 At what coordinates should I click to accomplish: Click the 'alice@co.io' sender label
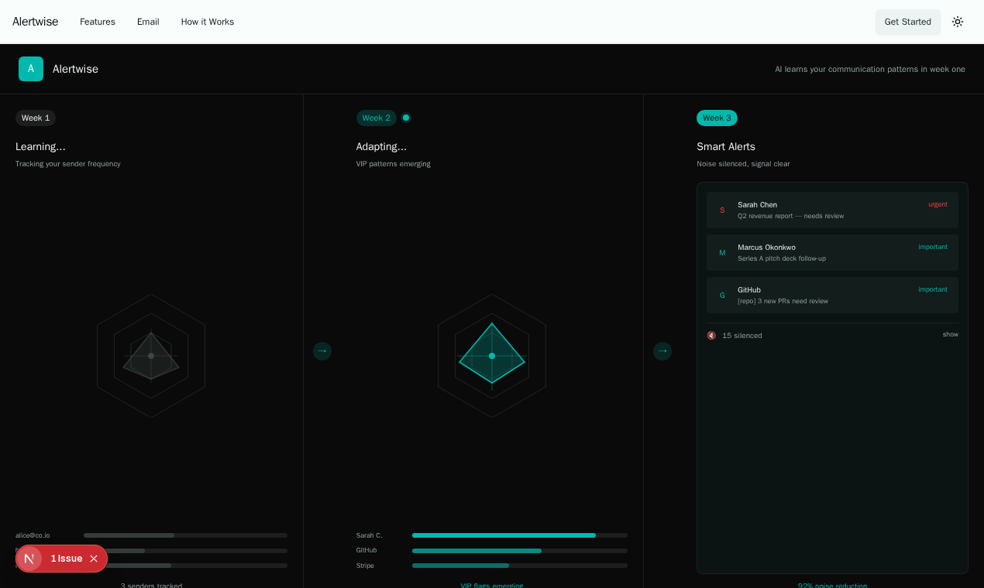point(33,535)
